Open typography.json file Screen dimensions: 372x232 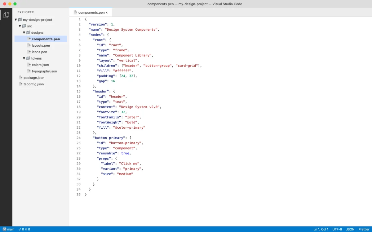pyautogui.click(x=41, y=71)
